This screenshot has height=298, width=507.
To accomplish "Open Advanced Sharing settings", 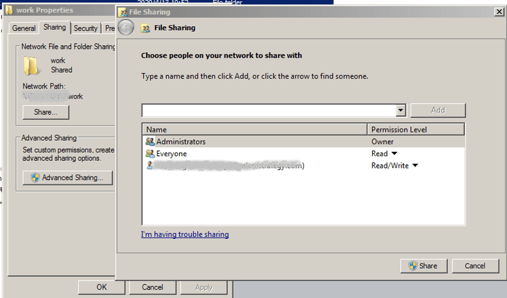I will 67,178.
